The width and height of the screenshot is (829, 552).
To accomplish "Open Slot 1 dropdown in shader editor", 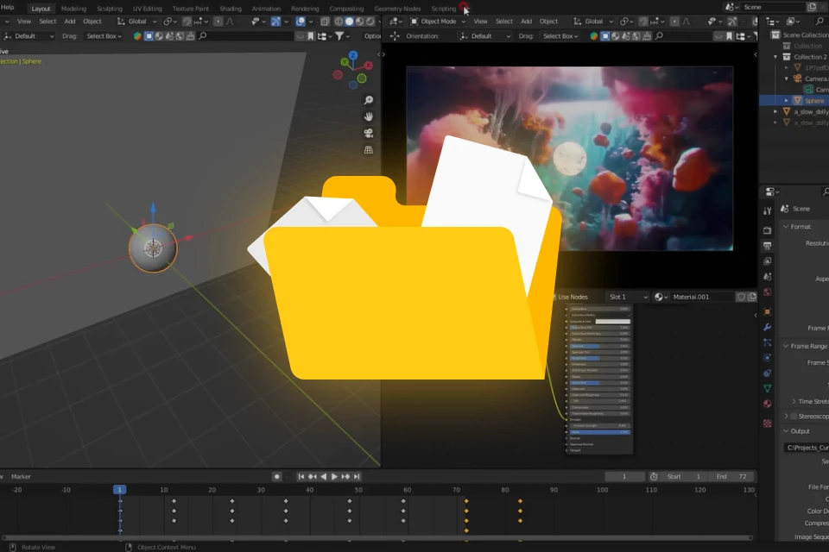I will (x=628, y=297).
